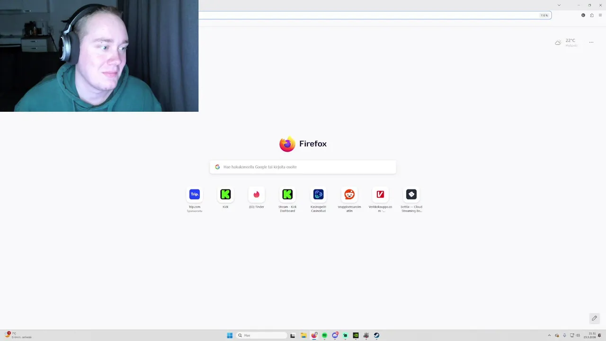Focus the Google search box on new tab
This screenshot has width=606, height=341.
click(303, 167)
